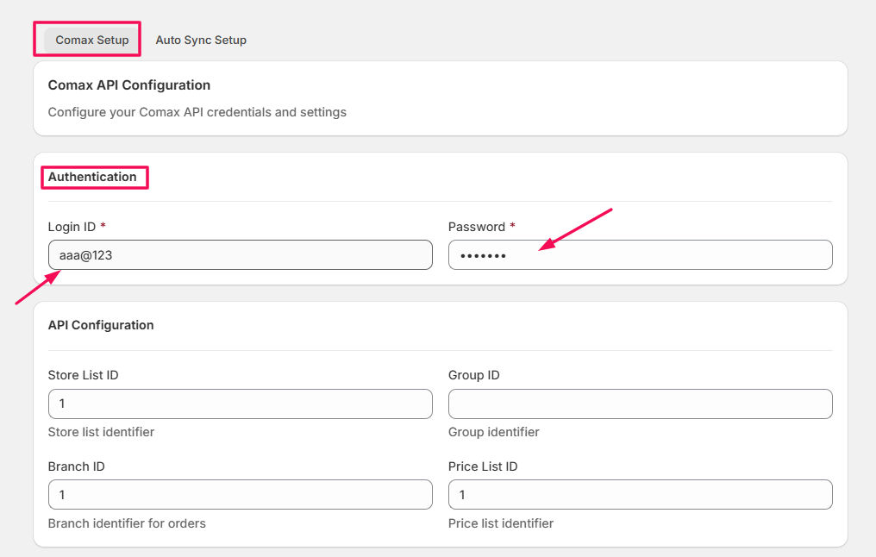This screenshot has height=557, width=876.
Task: Click the Comax API Configuration title
Action: click(129, 85)
